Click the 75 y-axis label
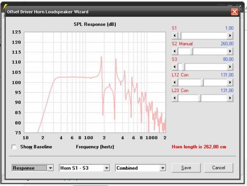This screenshot has height=186, width=247. (x=18, y=133)
